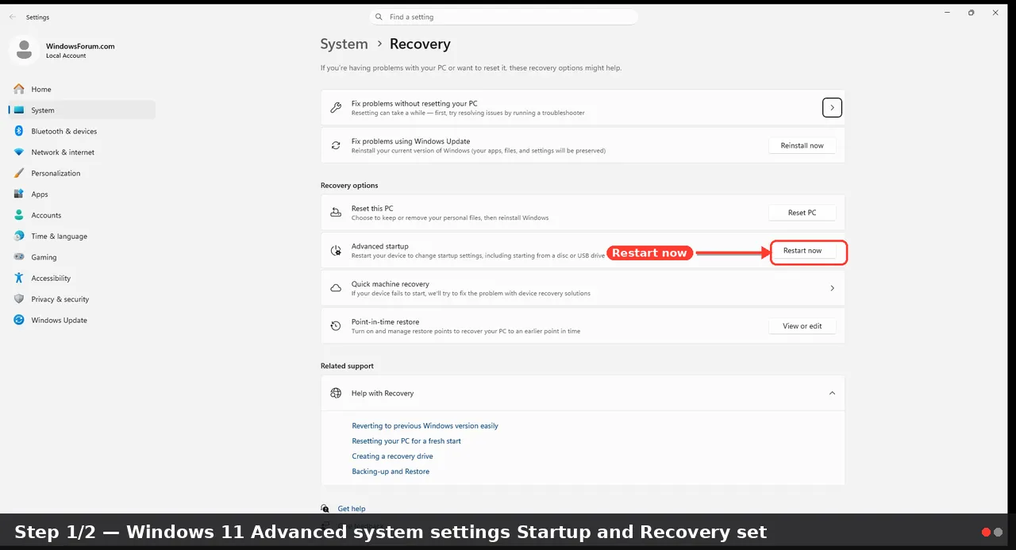
Task: Click the cloud icon for Quick machine recovery
Action: point(336,288)
